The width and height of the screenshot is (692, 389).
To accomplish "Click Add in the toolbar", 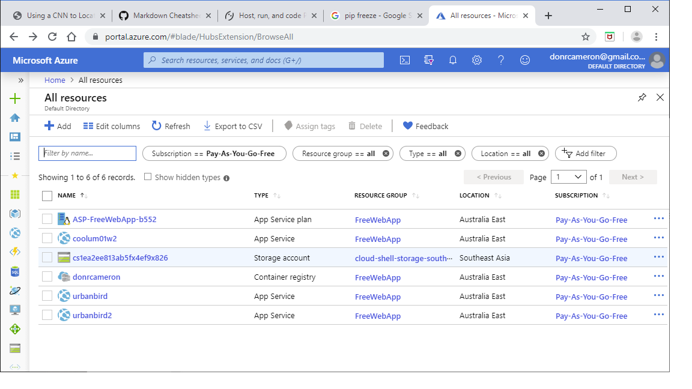I will click(58, 126).
